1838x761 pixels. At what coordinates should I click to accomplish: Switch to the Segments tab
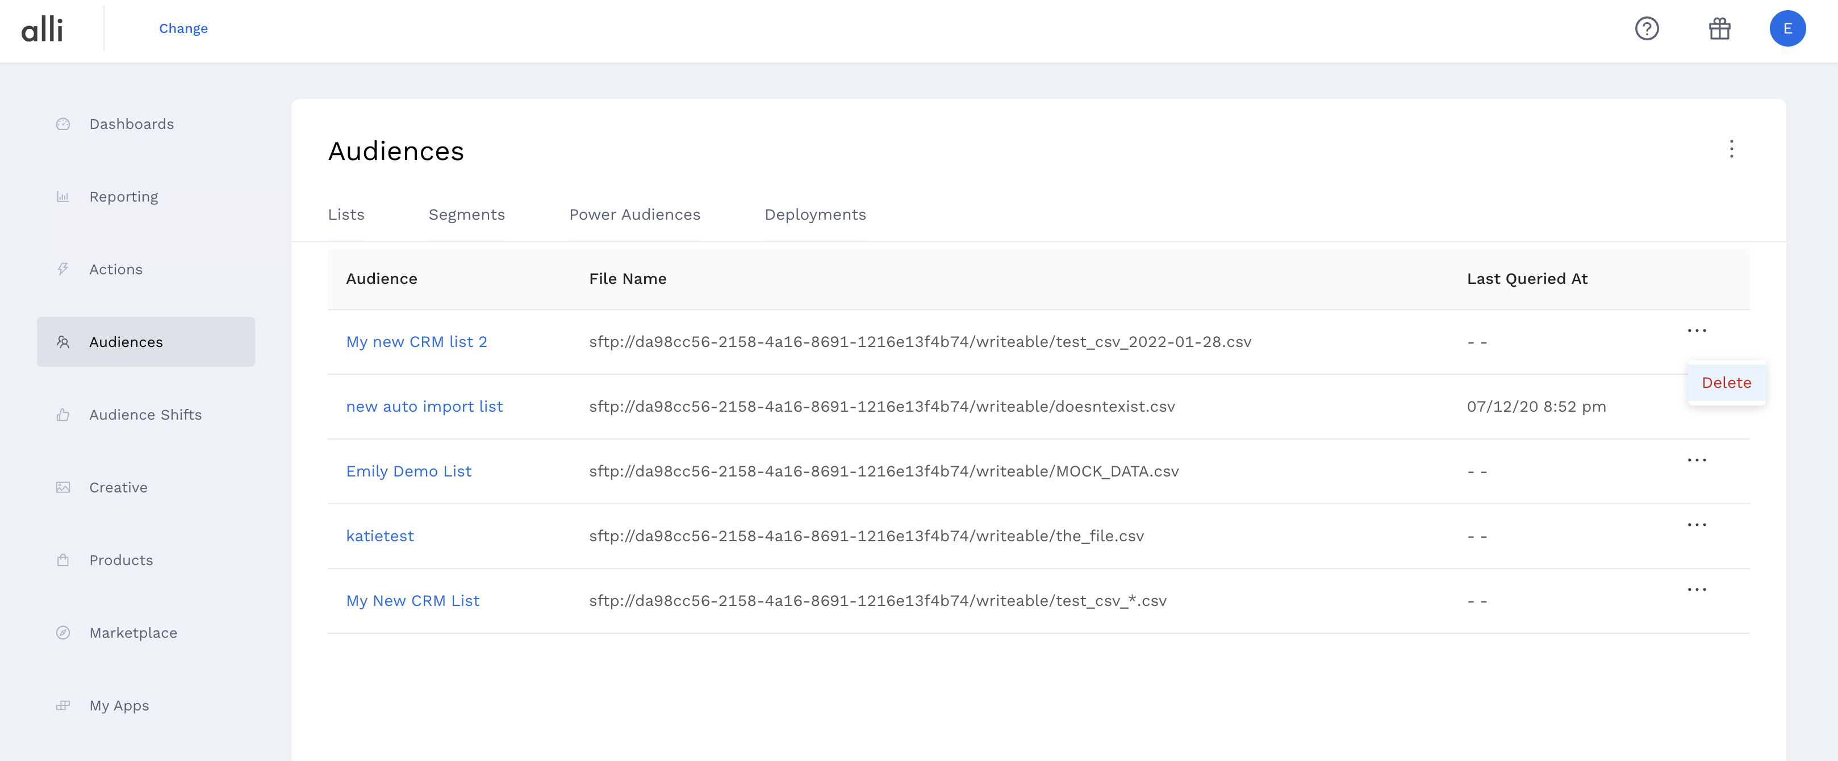point(467,214)
